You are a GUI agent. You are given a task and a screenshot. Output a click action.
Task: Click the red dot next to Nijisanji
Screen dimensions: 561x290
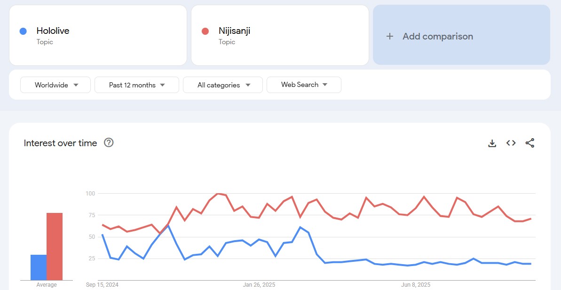coord(205,31)
